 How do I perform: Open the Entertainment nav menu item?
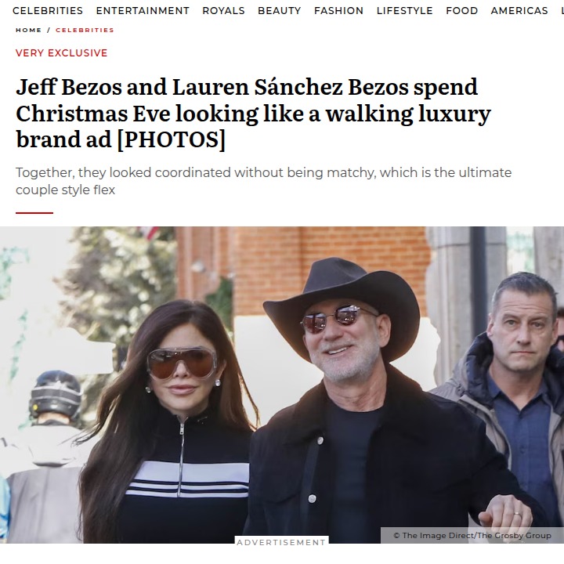click(x=143, y=11)
